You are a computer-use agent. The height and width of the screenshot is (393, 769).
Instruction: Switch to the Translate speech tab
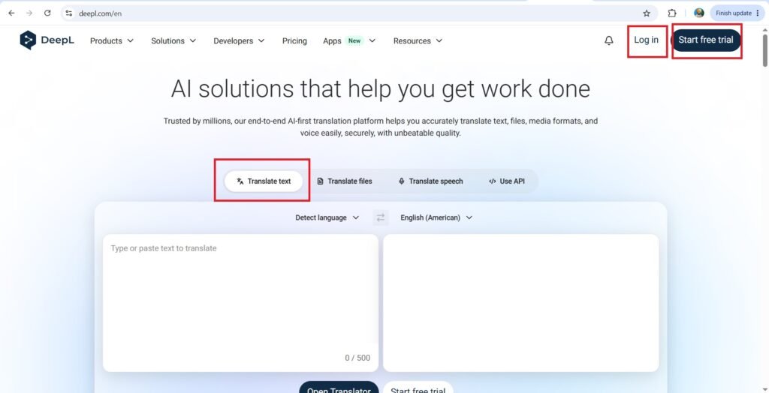[x=430, y=181]
